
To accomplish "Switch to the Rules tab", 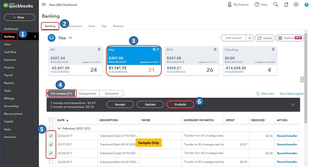I will tap(92, 26).
